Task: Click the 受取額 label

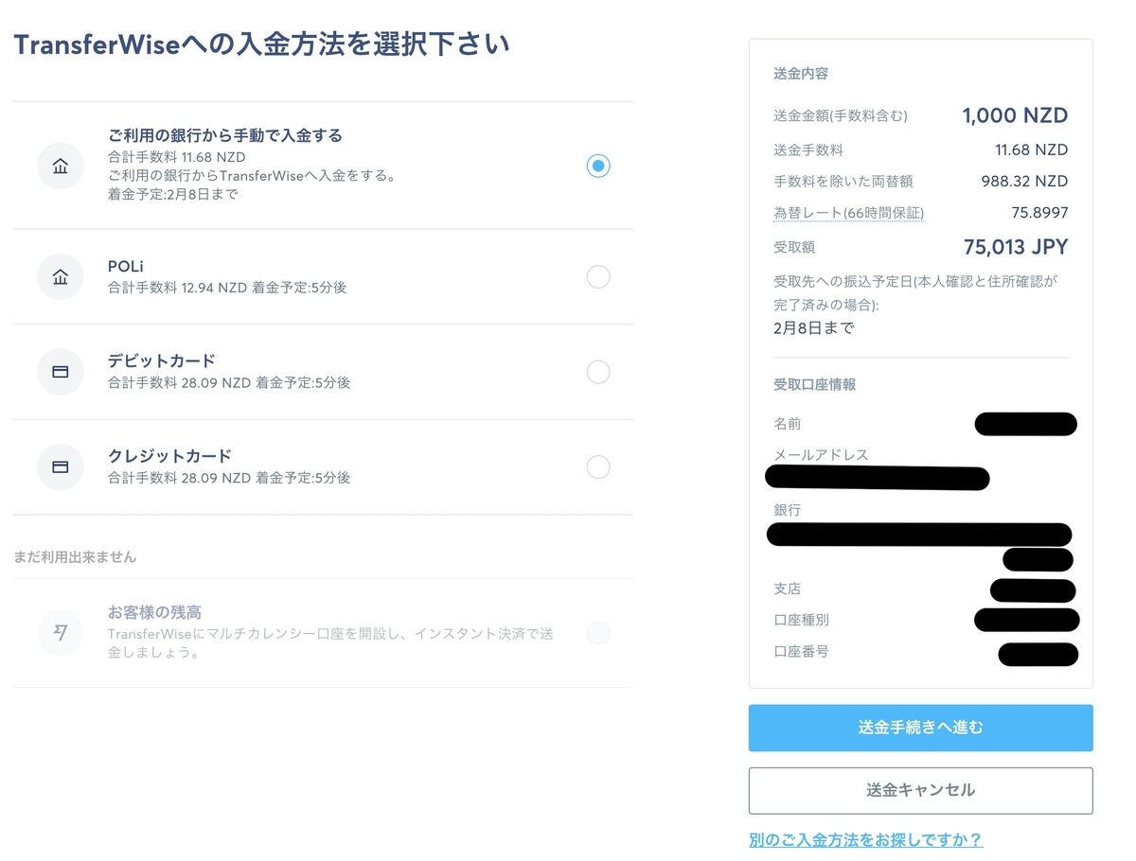Action: [794, 247]
